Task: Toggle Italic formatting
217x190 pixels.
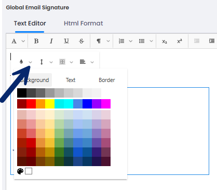Action: point(51,41)
